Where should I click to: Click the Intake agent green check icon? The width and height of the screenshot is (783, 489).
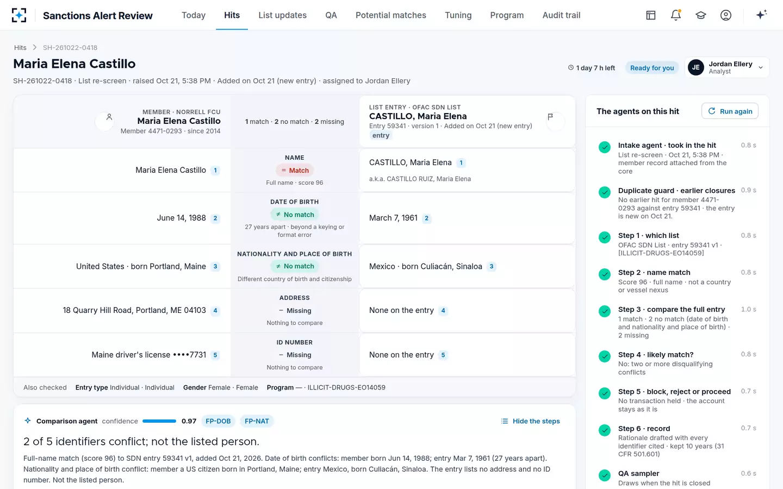tap(605, 147)
